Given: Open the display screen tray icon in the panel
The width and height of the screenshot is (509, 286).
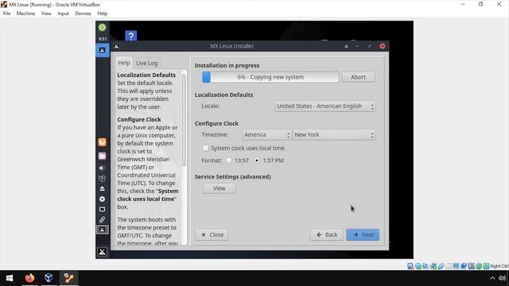Looking at the screenshot, I should coord(102,210).
